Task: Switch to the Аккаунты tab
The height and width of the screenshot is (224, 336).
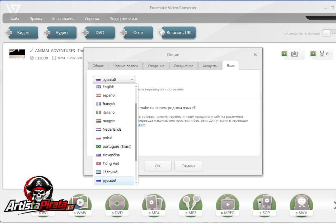Action: pos(210,66)
